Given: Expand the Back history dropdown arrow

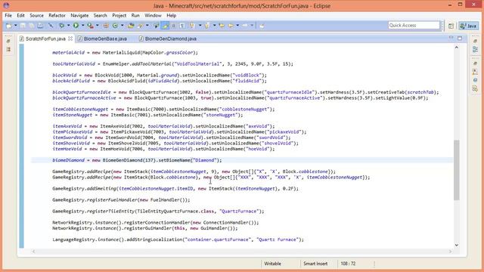Looking at the screenshot, I should click(237, 26).
